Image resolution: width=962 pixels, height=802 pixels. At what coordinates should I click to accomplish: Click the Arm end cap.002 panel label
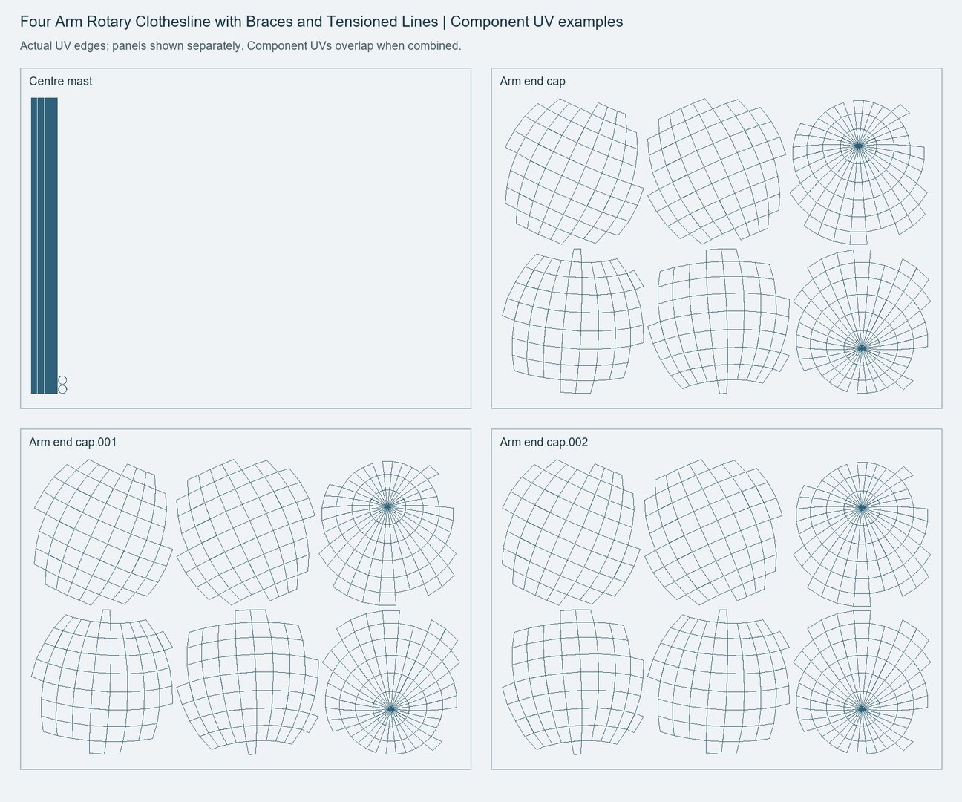click(544, 443)
